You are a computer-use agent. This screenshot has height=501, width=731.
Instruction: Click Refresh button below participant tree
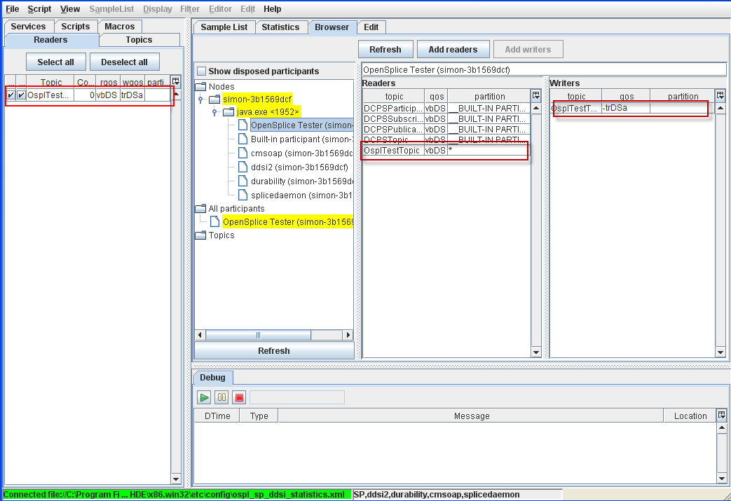(274, 350)
